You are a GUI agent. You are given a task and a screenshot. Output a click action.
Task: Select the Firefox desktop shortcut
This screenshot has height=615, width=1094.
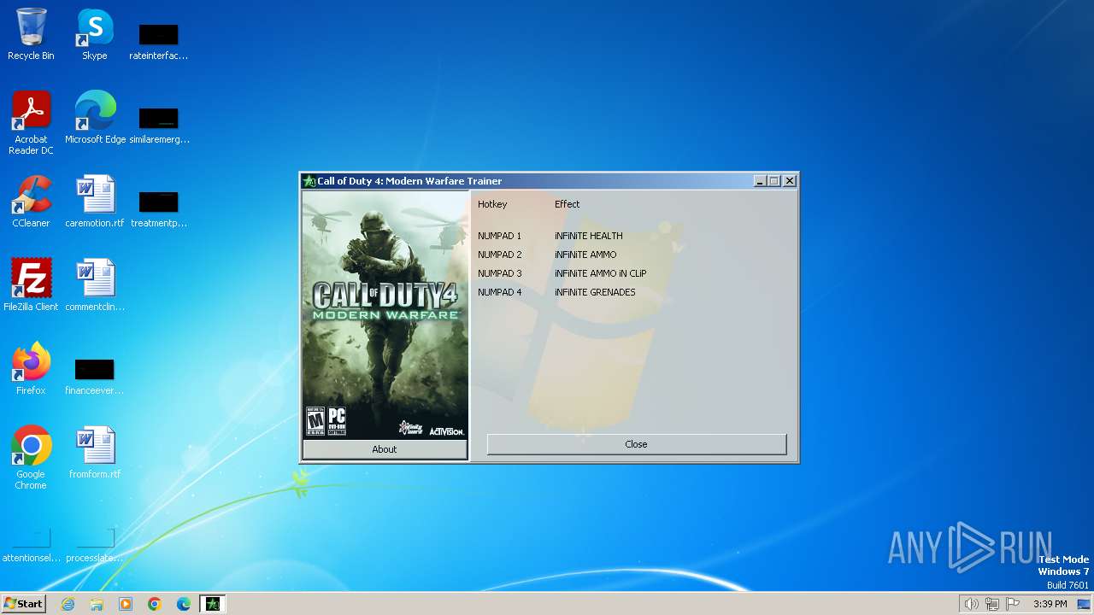pyautogui.click(x=31, y=369)
